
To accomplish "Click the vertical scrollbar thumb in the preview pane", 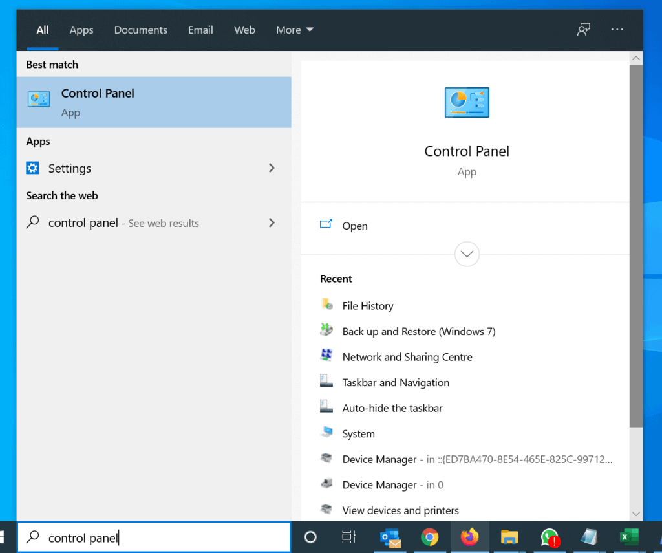I will point(636,246).
